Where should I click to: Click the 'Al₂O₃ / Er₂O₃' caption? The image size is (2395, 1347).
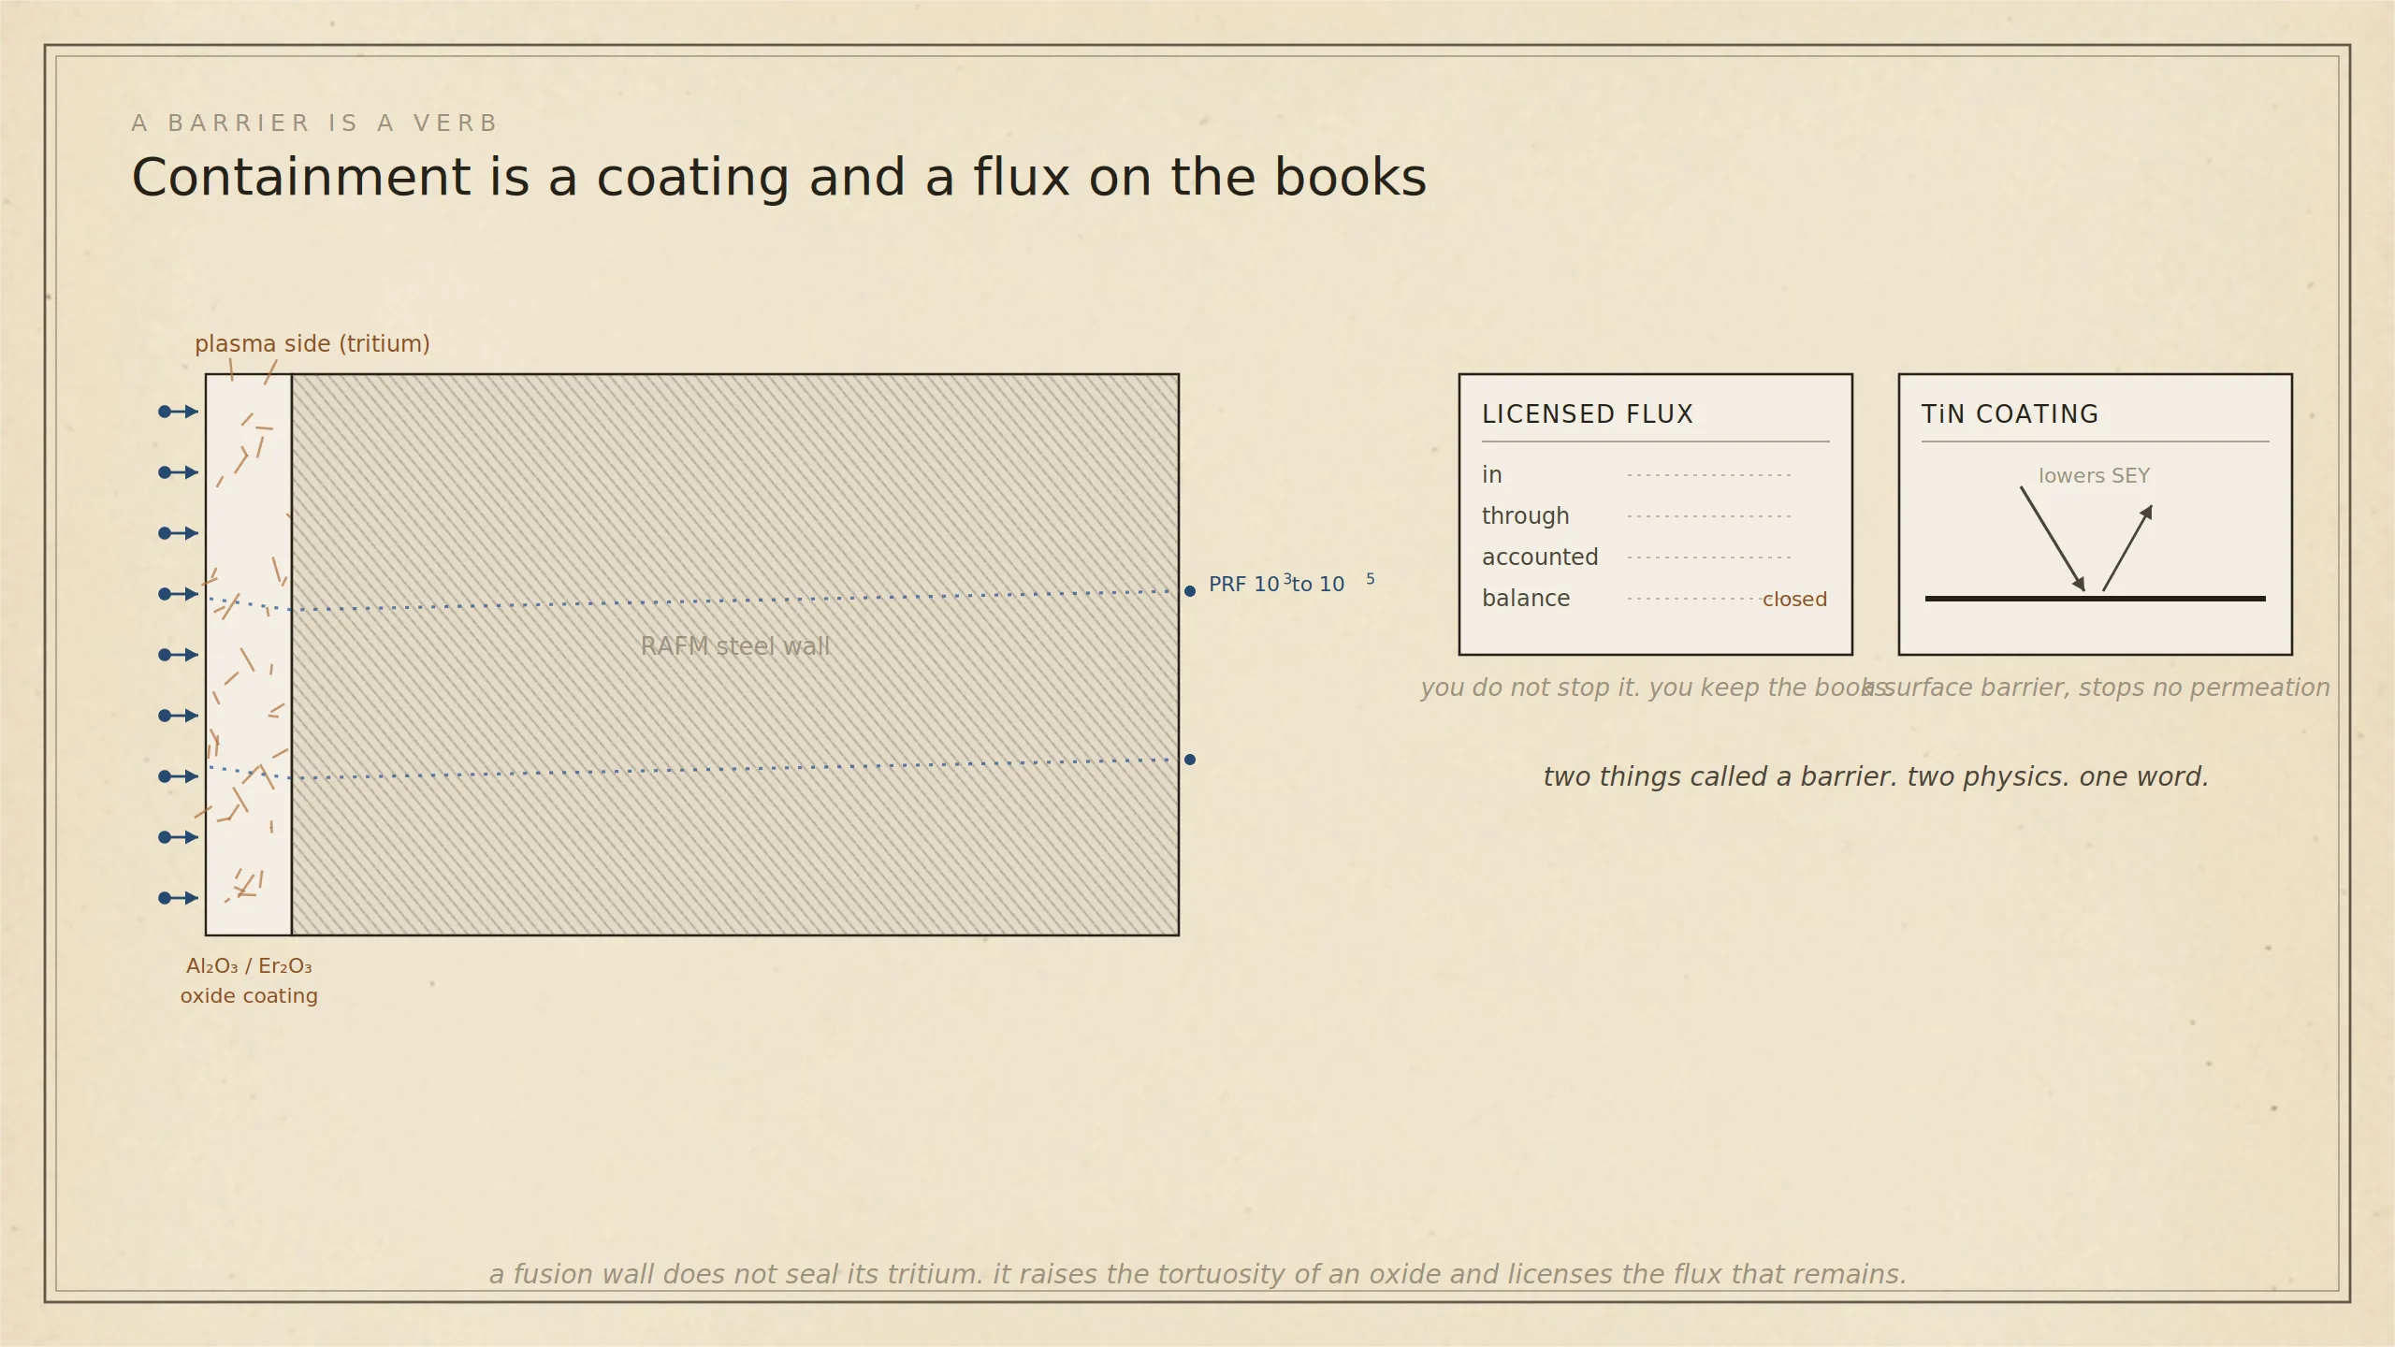(x=249, y=966)
